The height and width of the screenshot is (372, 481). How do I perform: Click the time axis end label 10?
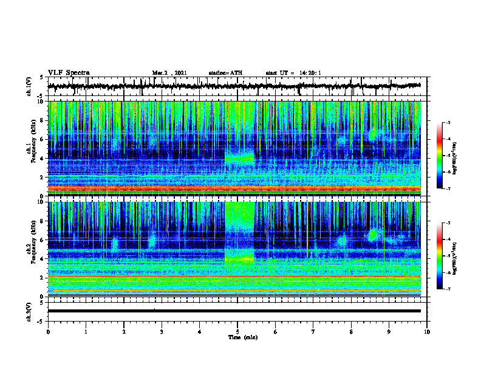point(427,332)
